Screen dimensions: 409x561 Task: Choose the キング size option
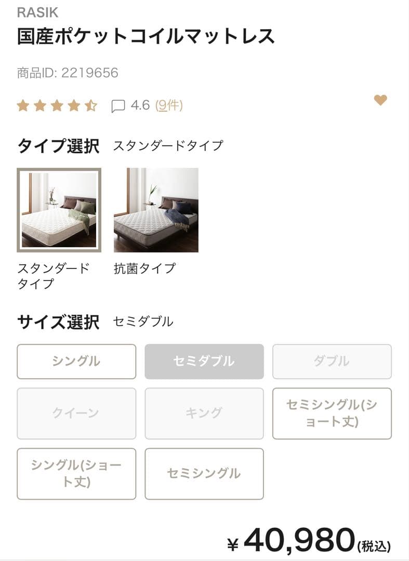coord(204,413)
